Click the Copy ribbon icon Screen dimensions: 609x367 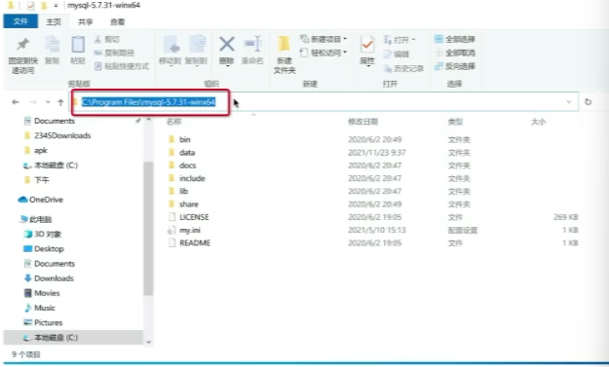[52, 45]
